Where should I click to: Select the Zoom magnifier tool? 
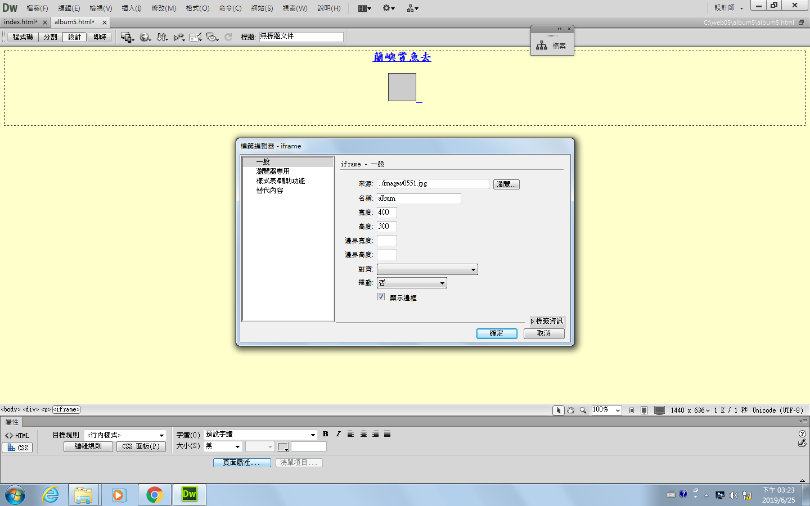[583, 410]
